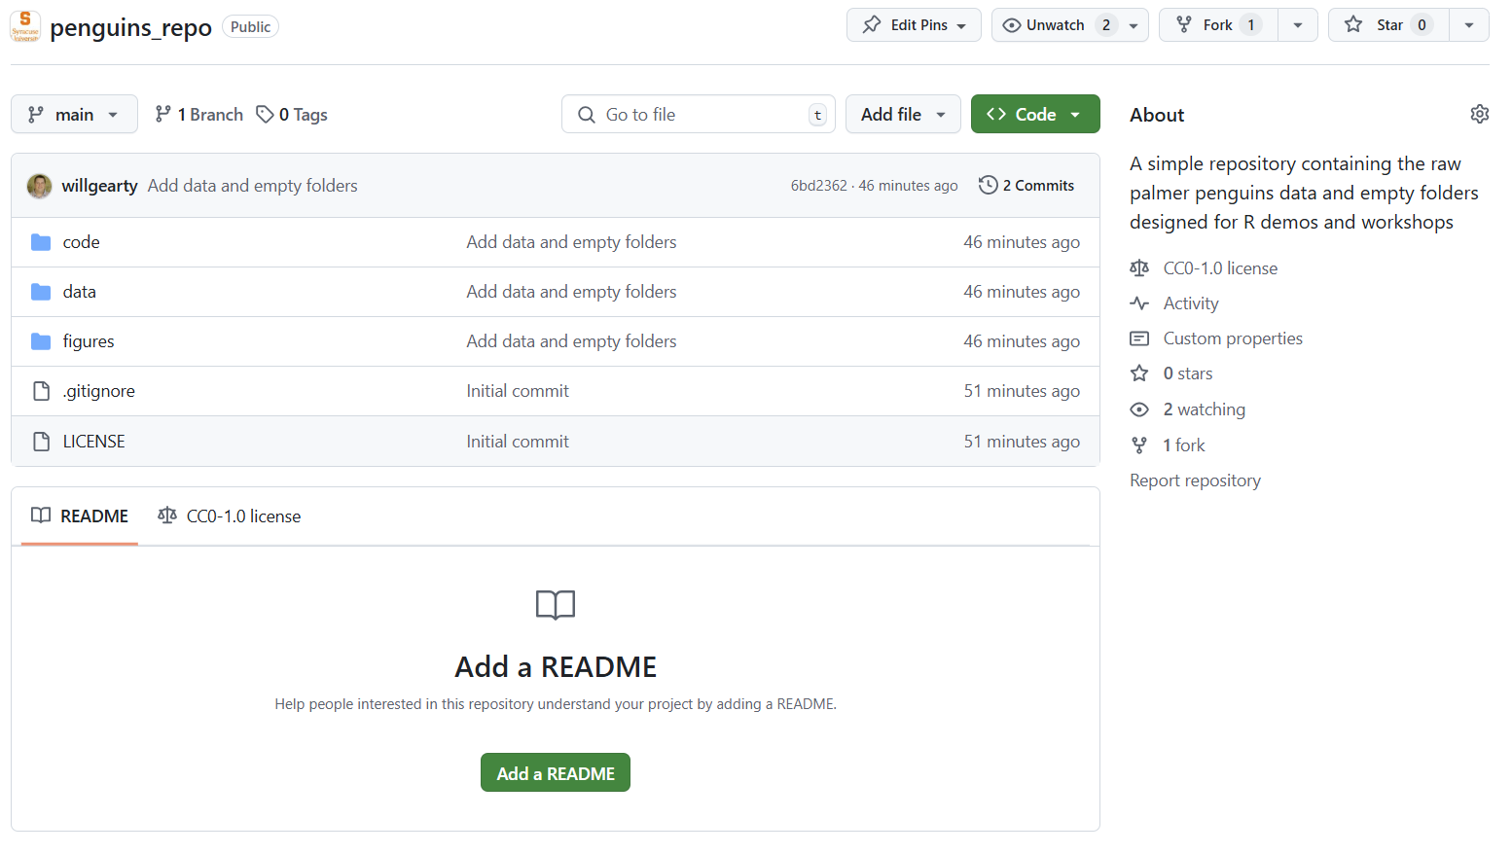Star the penguins_repo repository
Image resolution: width=1512 pixels, height=854 pixels.
coord(1388,25)
